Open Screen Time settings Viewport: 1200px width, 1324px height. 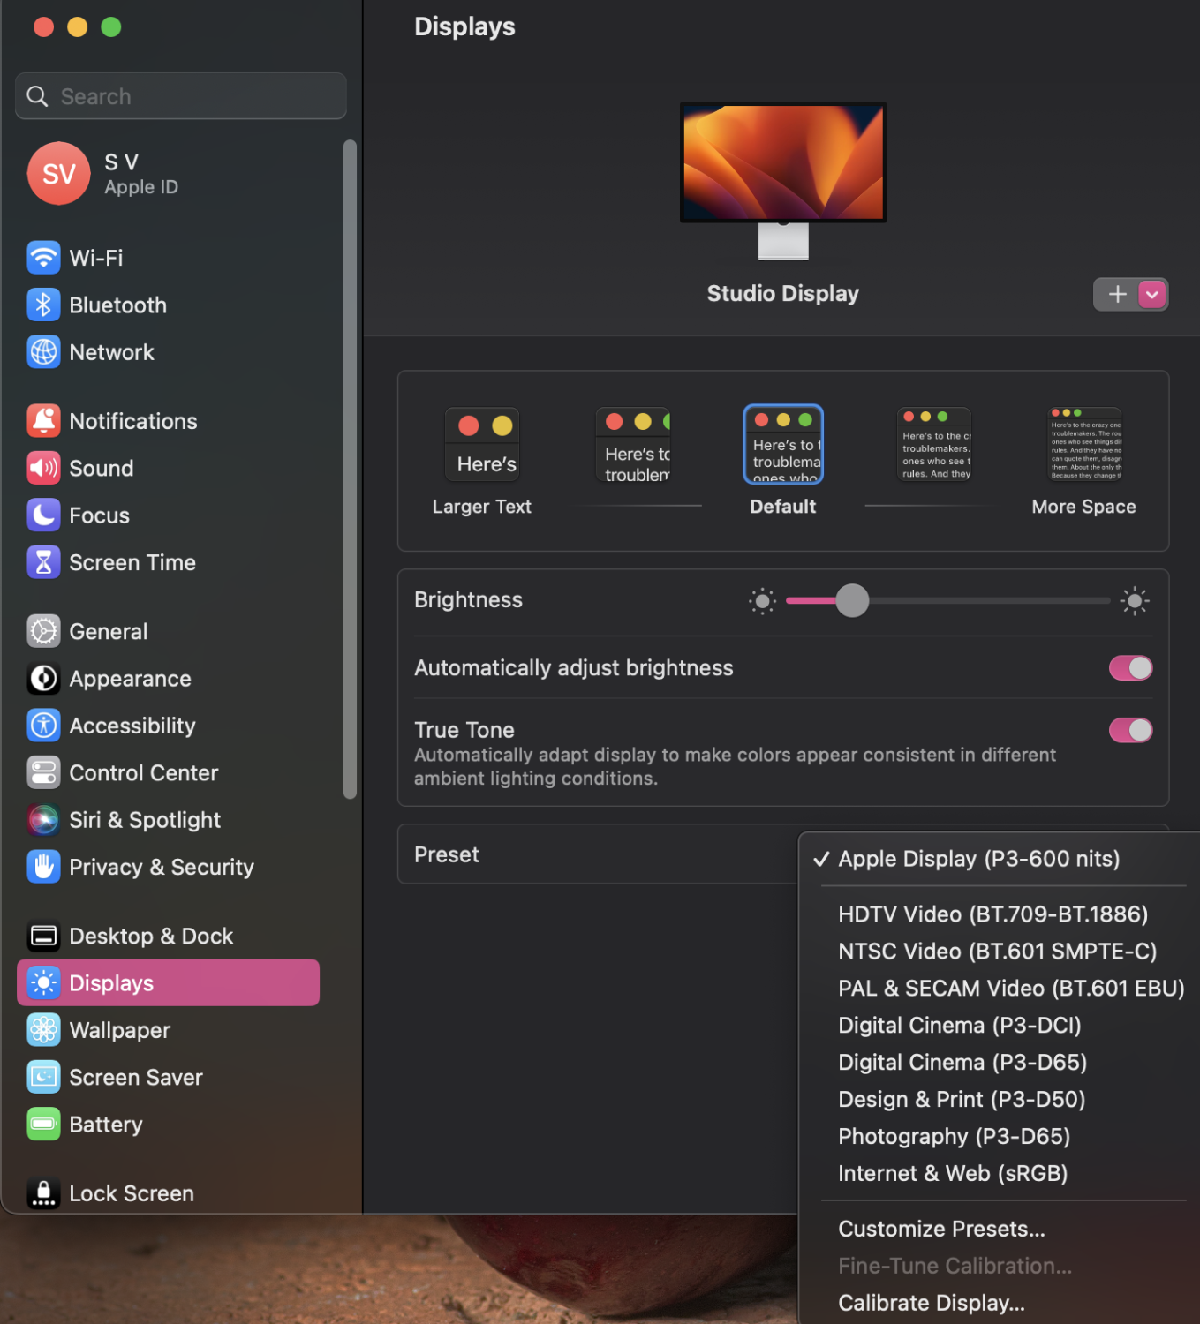point(132,562)
